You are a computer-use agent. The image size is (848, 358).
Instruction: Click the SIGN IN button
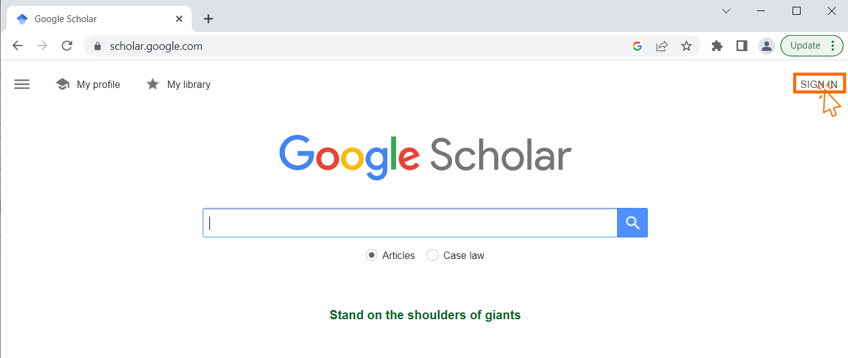[x=818, y=84]
